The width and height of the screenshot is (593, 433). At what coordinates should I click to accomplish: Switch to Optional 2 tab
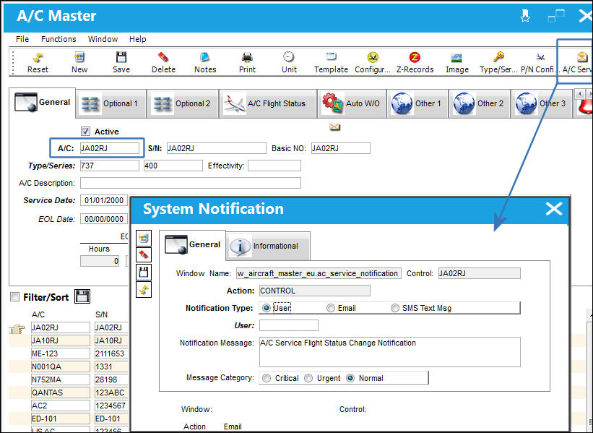point(183,103)
